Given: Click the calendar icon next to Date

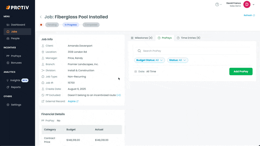Looking at the screenshot, I should [x=136, y=72].
